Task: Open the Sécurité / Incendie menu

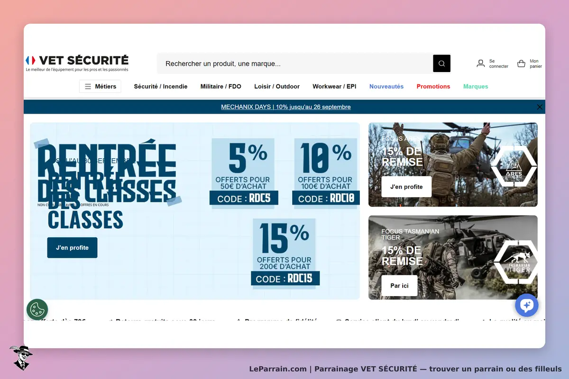Action: [x=161, y=87]
